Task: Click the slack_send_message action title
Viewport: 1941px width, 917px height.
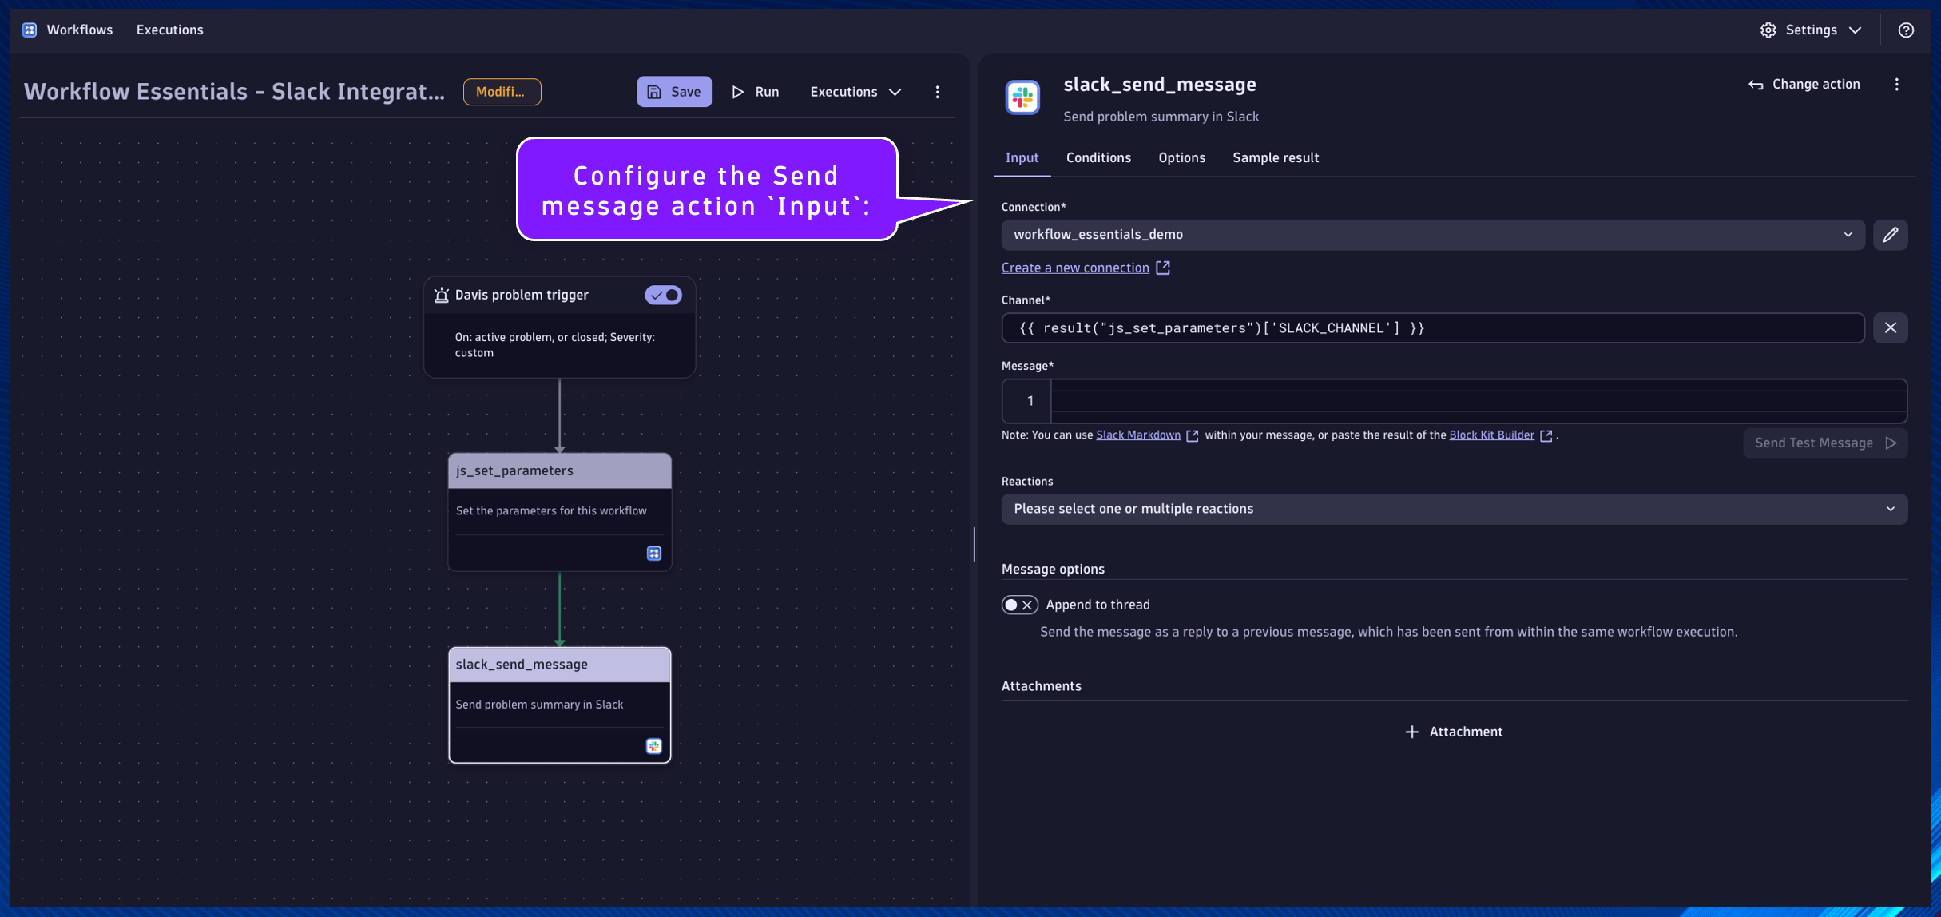Action: [x=1159, y=84]
